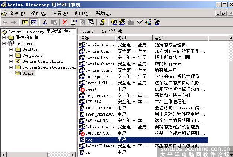The width and height of the screenshot is (233, 157).
Task: Select the IUSR_TEST2003 user row
Action: tap(143, 108)
